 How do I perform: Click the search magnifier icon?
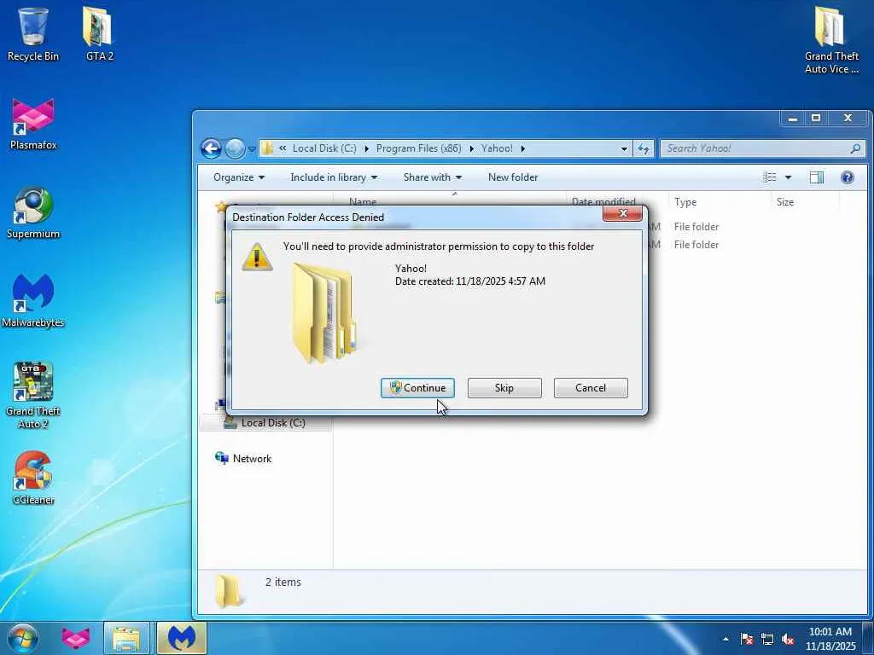(855, 148)
